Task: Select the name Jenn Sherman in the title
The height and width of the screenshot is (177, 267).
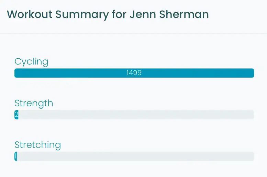Action: tap(169, 14)
